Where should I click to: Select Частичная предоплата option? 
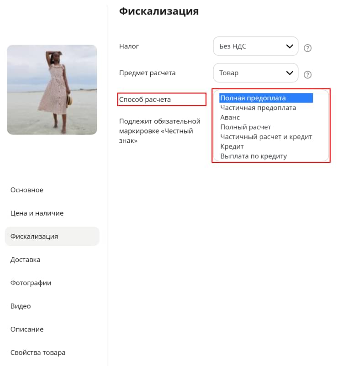click(258, 108)
